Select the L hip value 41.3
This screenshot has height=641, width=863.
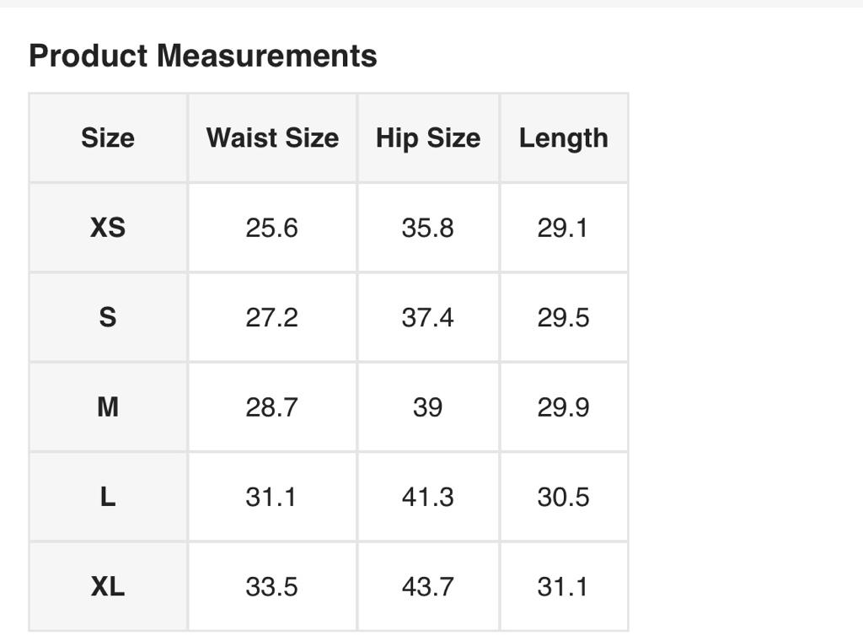(427, 497)
